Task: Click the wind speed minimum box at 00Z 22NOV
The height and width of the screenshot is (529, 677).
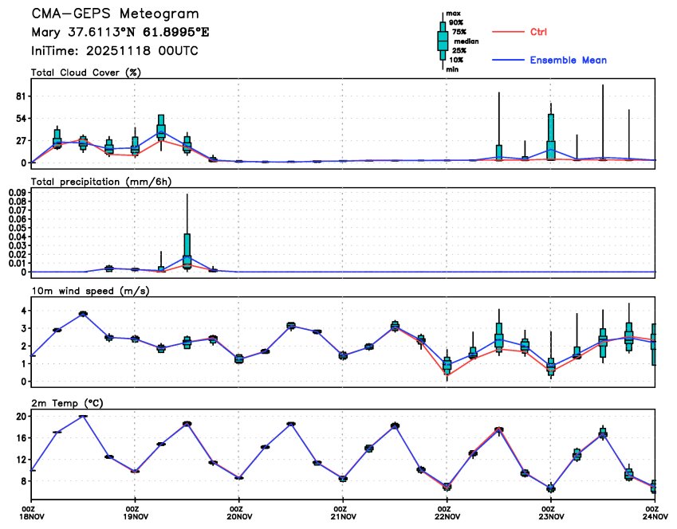Action: click(447, 365)
